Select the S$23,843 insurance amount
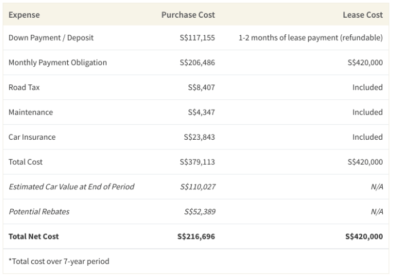The height and width of the screenshot is (276, 393). pyautogui.click(x=199, y=137)
